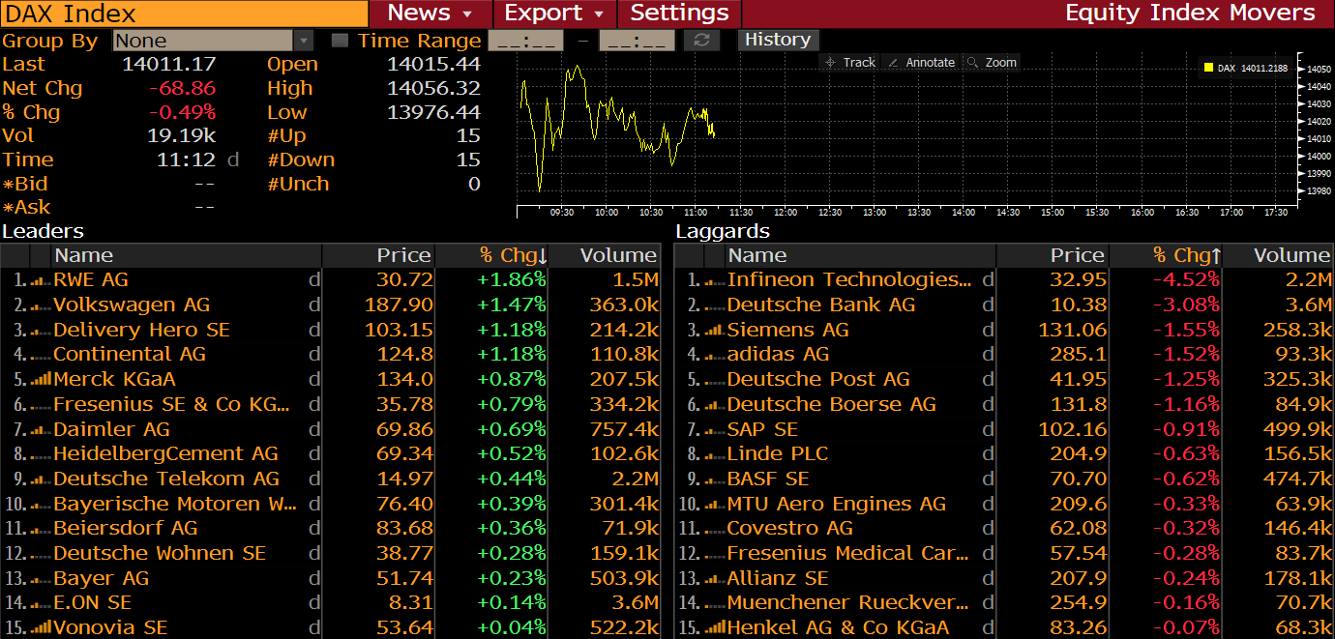Click the yellow DAX legend swatch
1335x639 pixels.
(1208, 68)
